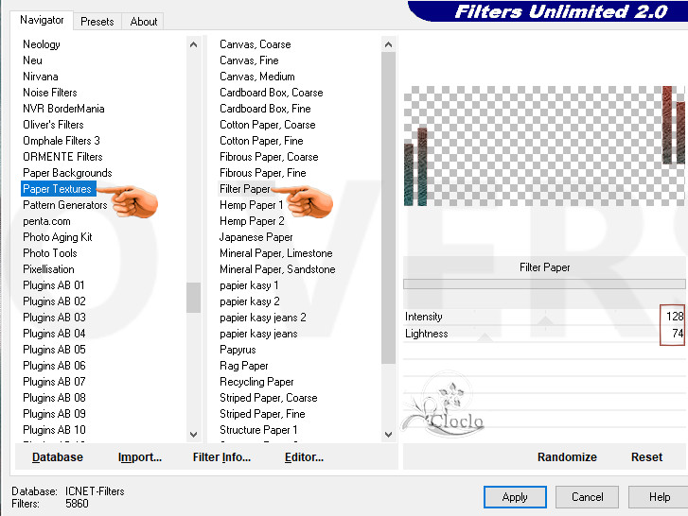This screenshot has width=688, height=516.
Task: Select Paper Backgrounds category
Action: [x=67, y=173]
